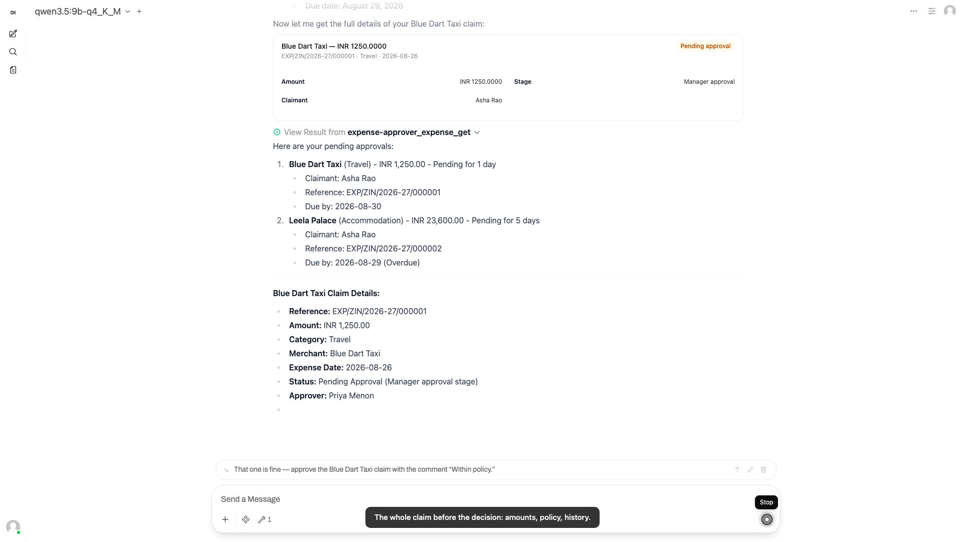Click the Pending approval status badge
Viewport: 965px width, 542px height.
(705, 46)
